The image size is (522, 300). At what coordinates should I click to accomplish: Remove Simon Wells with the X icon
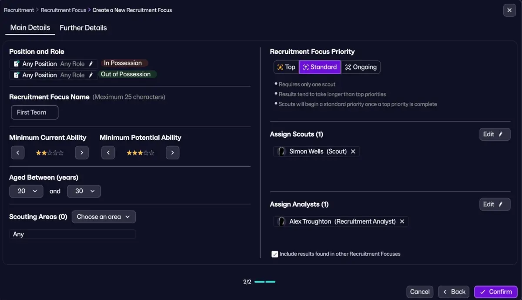[x=353, y=152]
